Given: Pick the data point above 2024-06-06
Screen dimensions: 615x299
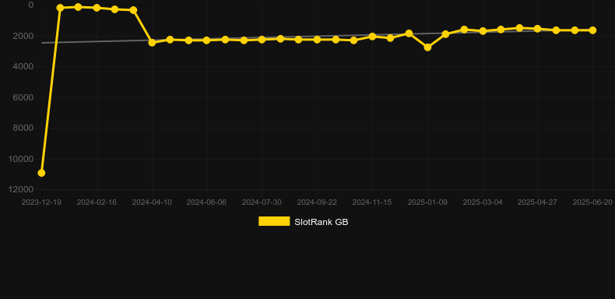Looking at the screenshot, I should (207, 40).
